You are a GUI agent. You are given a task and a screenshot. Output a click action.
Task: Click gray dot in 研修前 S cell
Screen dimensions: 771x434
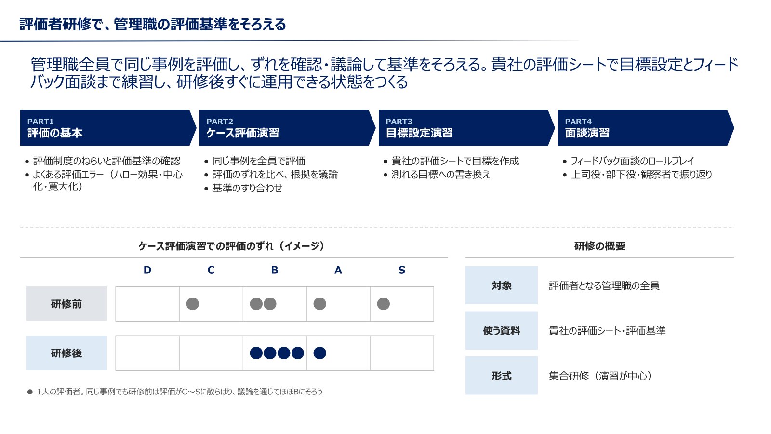(384, 304)
